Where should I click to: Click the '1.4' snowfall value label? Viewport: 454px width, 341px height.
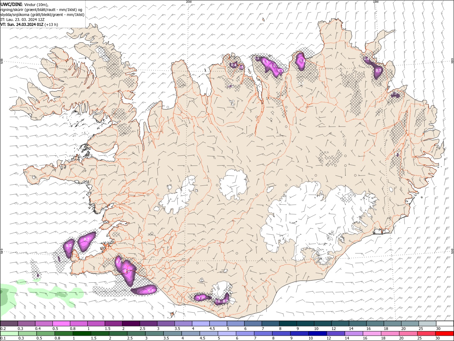coord(302,61)
